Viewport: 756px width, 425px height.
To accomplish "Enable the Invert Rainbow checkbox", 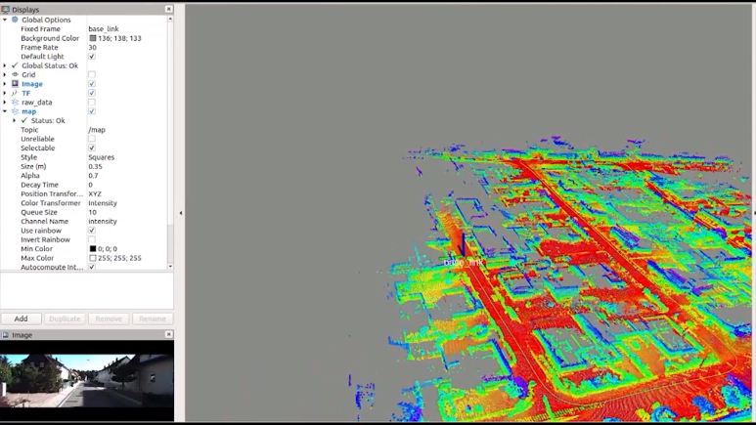I will click(x=92, y=239).
